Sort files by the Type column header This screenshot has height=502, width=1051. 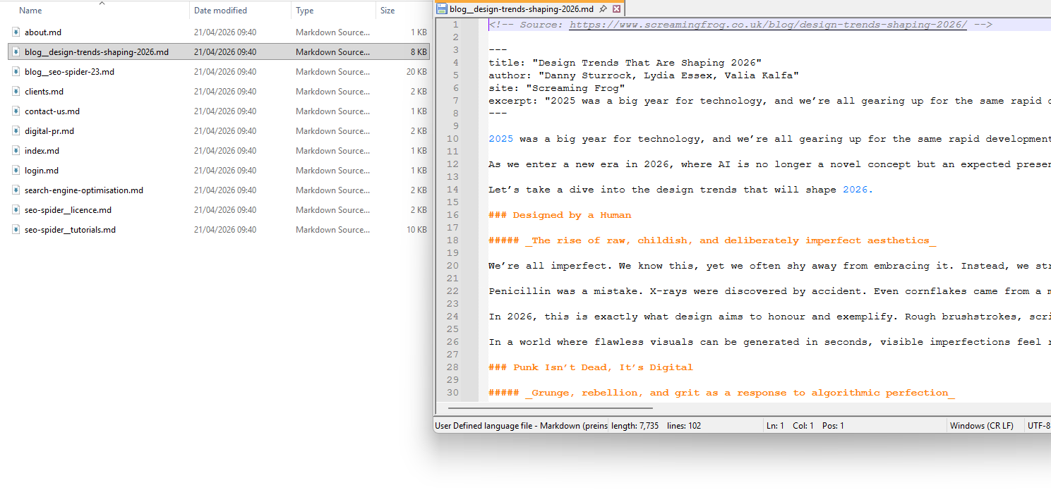[x=305, y=11]
